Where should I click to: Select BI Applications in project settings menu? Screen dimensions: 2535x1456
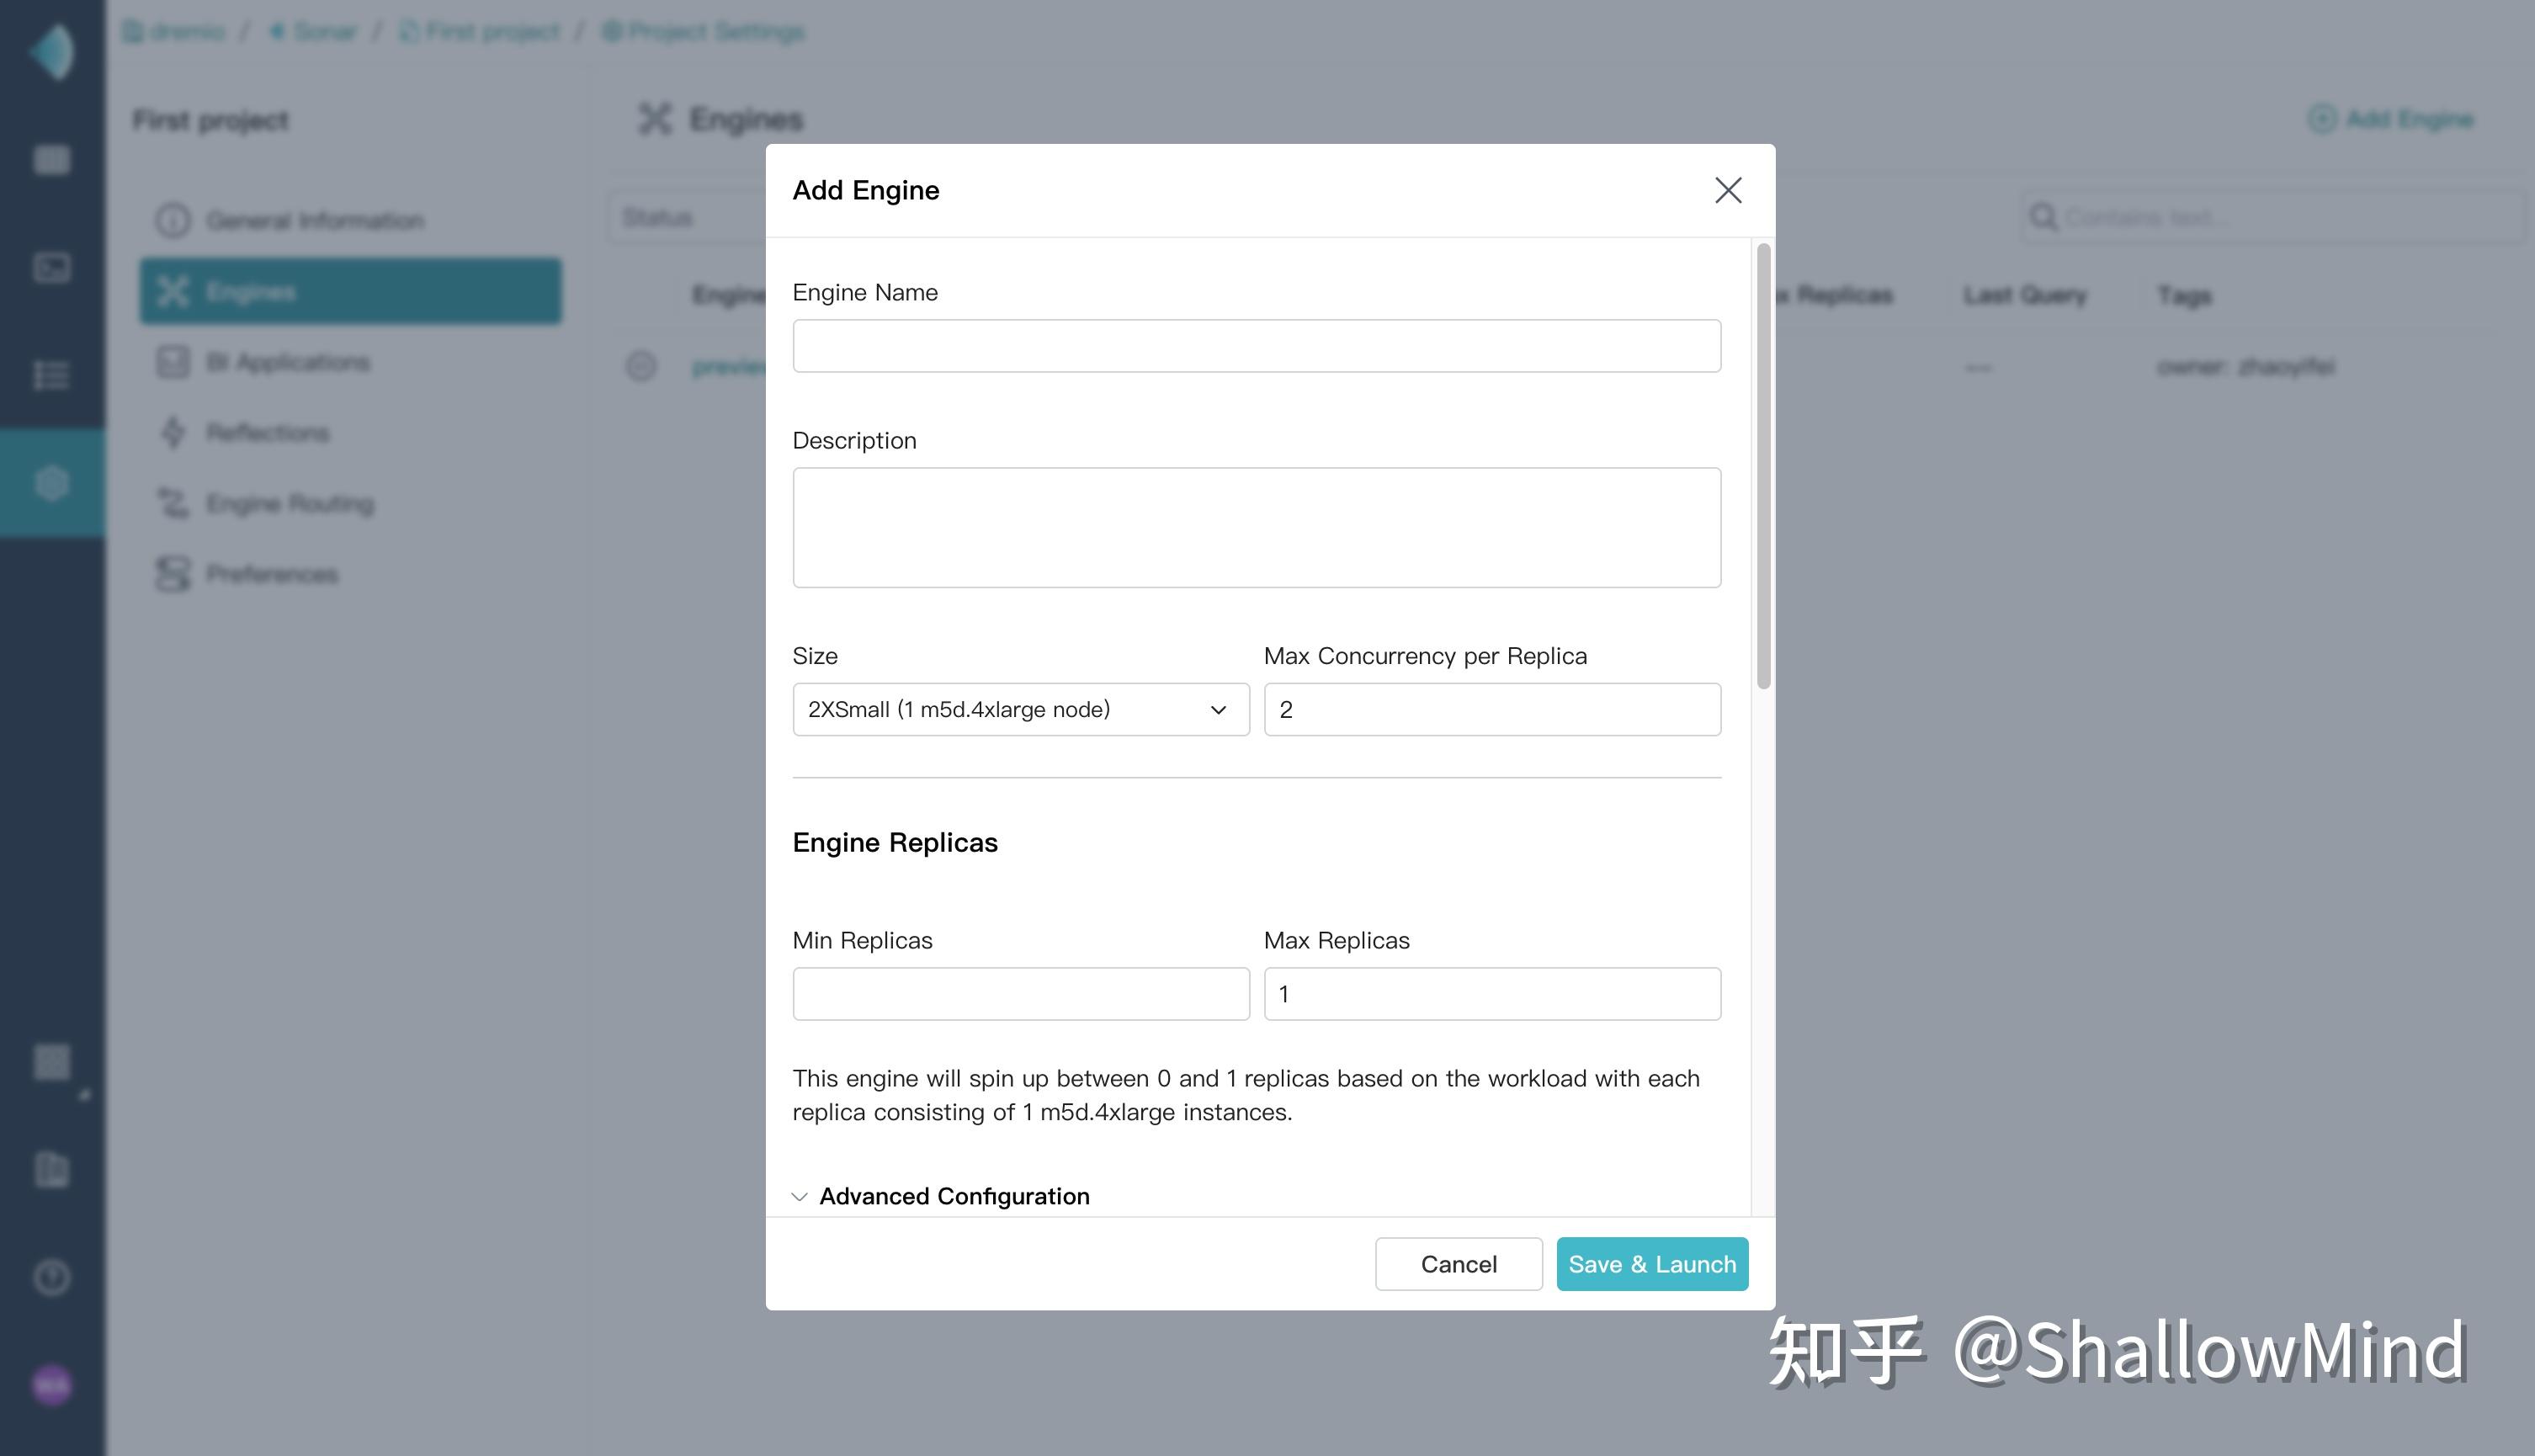pyautogui.click(x=173, y=362)
